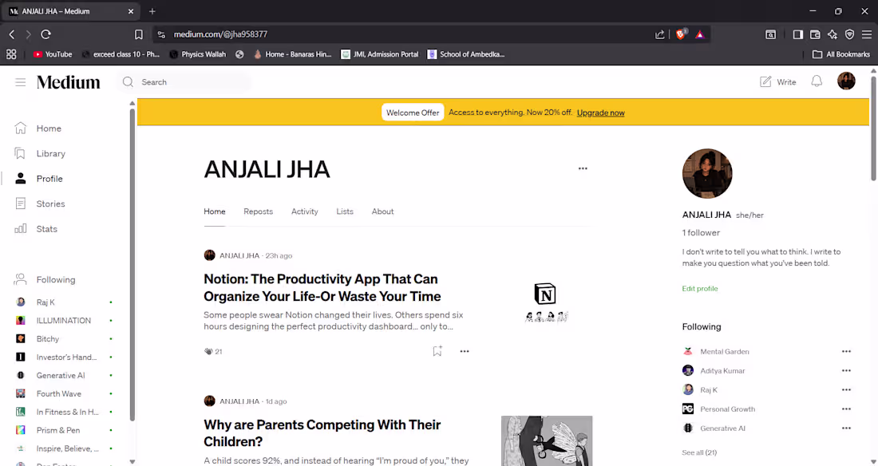This screenshot has width=878, height=466.
Task: Bookmark the Notion story
Action: pyautogui.click(x=437, y=351)
